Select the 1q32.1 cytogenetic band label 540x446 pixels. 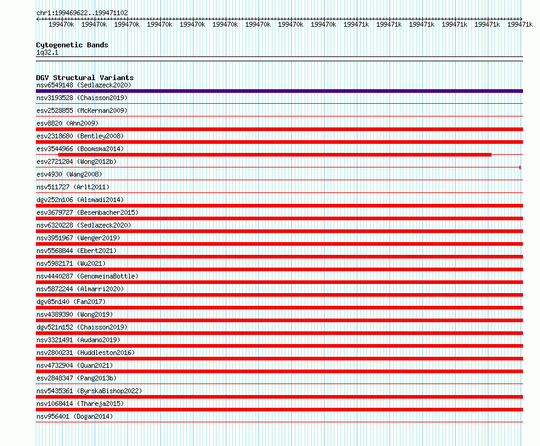pos(47,52)
